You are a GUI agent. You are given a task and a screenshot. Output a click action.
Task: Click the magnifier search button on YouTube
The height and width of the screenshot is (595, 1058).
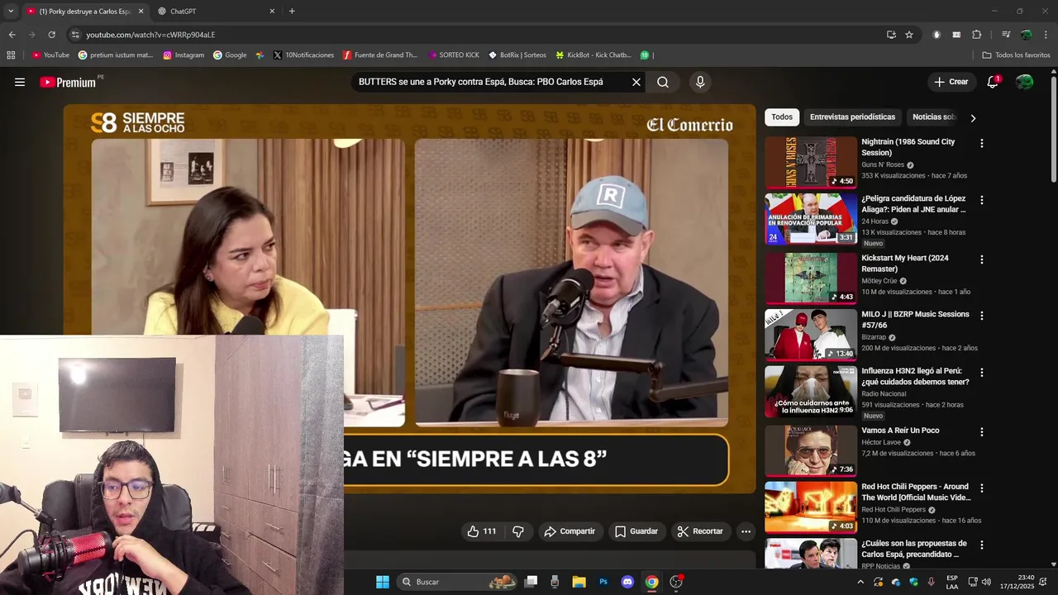pos(663,82)
